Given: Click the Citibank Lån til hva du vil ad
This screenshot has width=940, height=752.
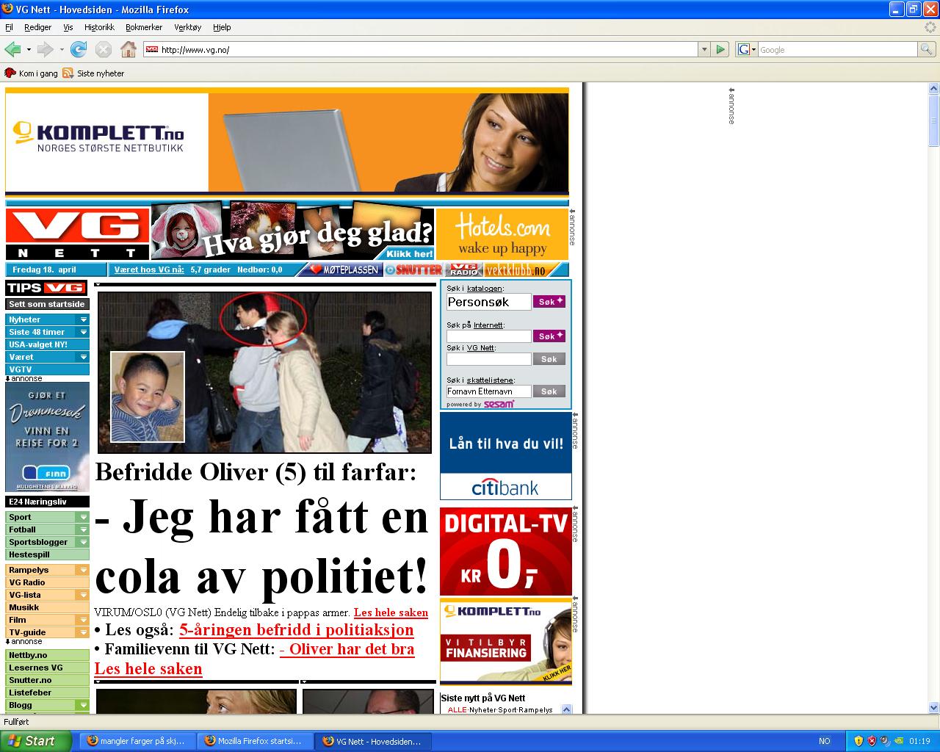Looking at the screenshot, I should tap(505, 456).
